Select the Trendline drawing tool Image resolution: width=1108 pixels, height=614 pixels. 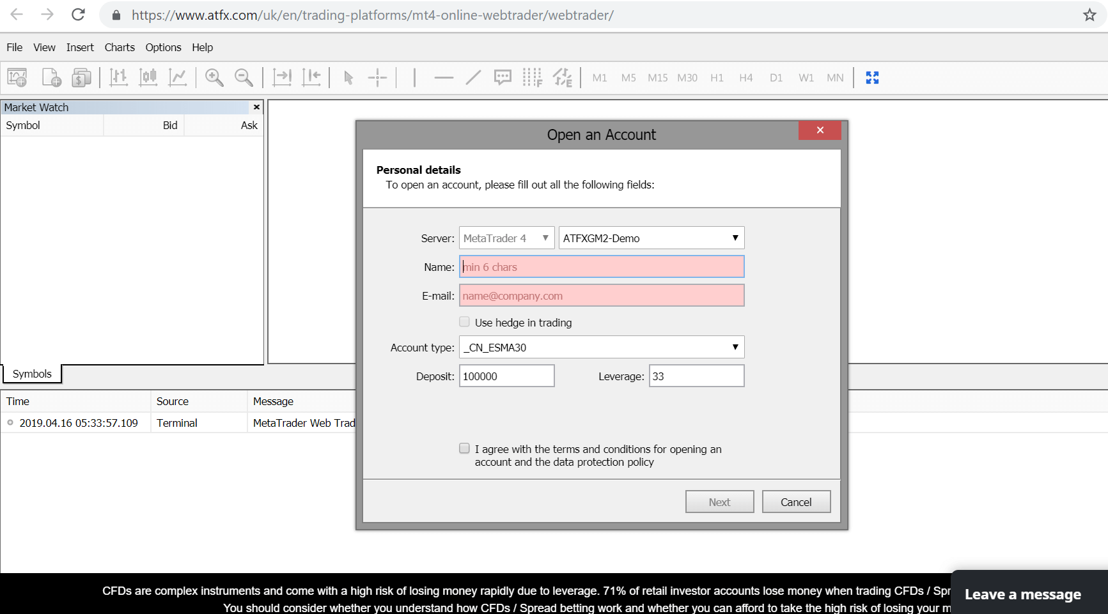473,78
